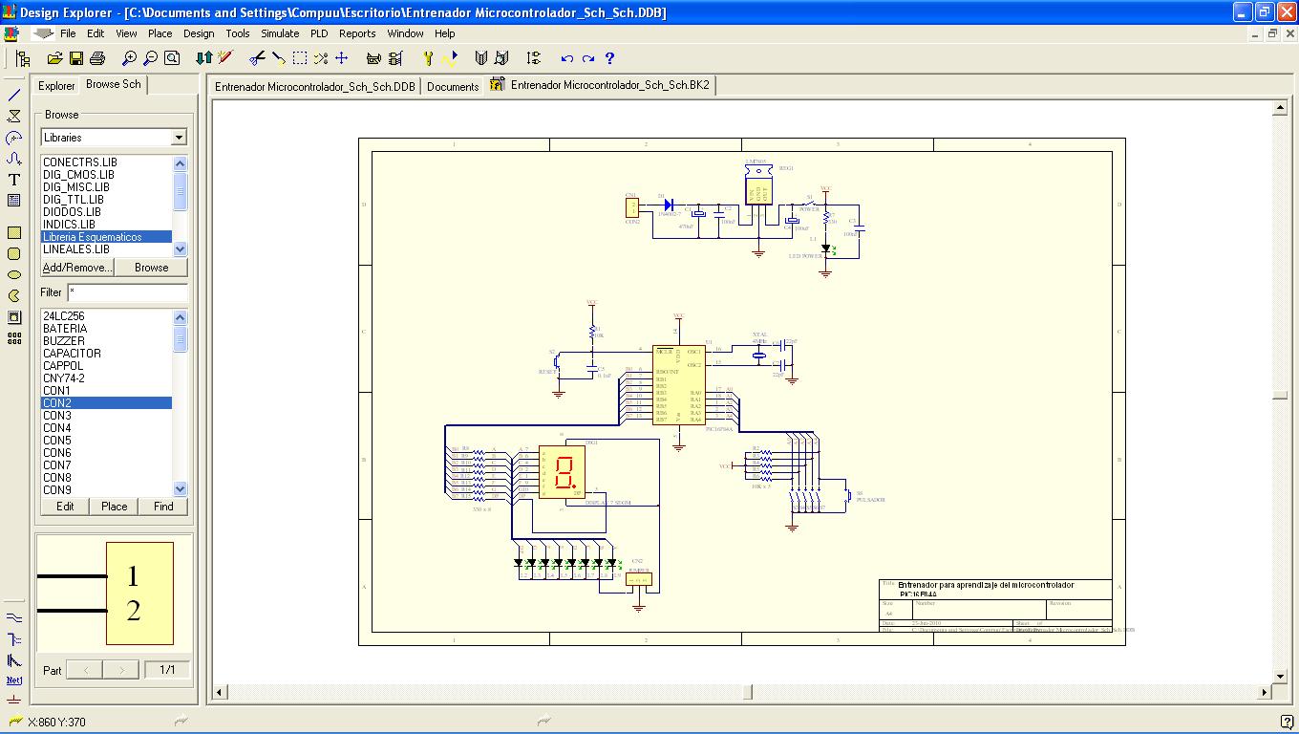Click Add/Remove to manage libraries
Screen dimensions: 1299x734
click(x=75, y=267)
